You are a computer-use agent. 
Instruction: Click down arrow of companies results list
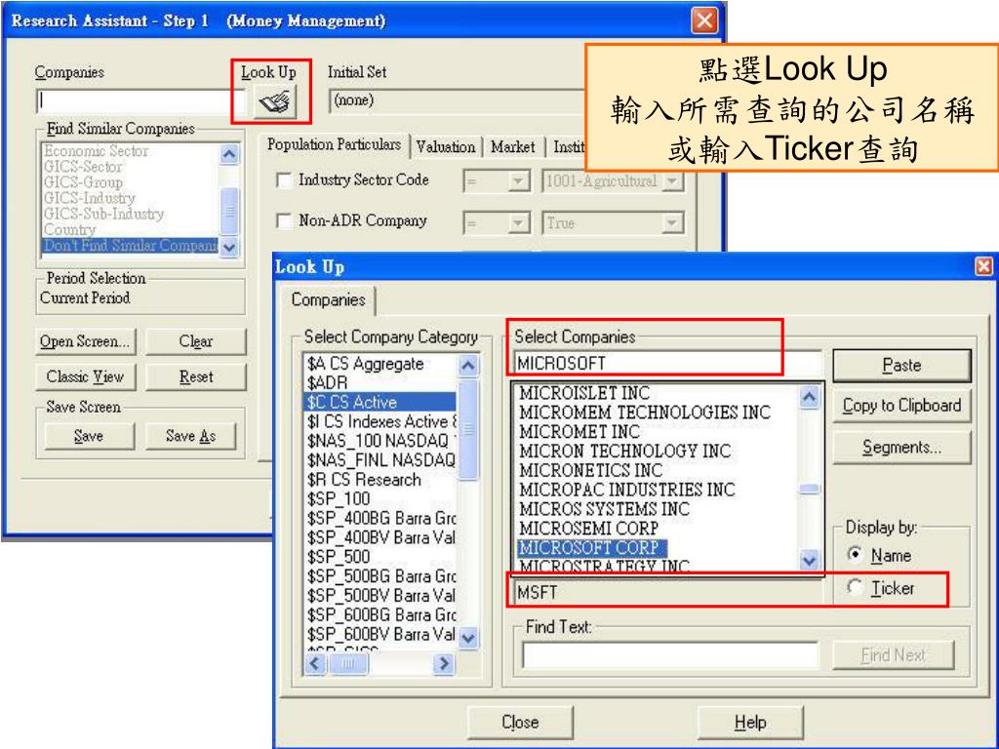(x=809, y=561)
